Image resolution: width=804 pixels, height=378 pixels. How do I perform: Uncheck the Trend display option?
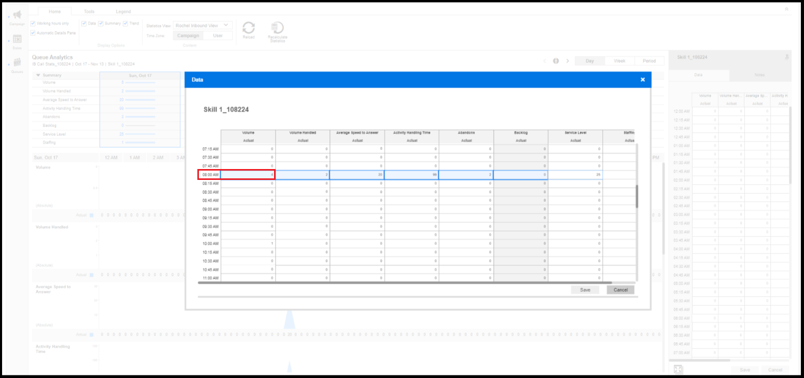[125, 23]
